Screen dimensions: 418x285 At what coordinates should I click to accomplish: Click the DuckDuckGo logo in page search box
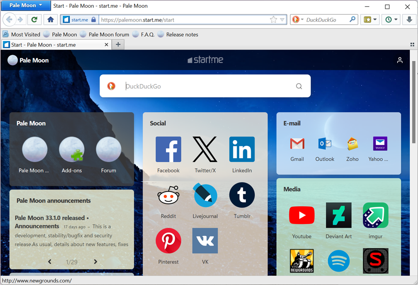tap(111, 86)
